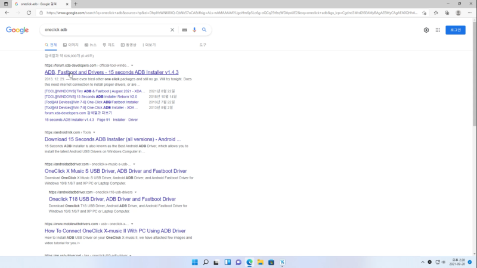Open volume control in system tray
Viewport: 477px width, 268px height.
(444, 262)
